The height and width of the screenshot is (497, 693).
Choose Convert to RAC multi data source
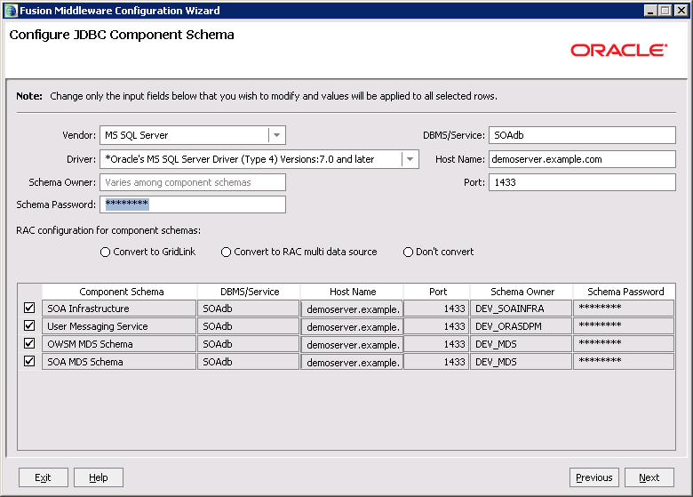[227, 253]
